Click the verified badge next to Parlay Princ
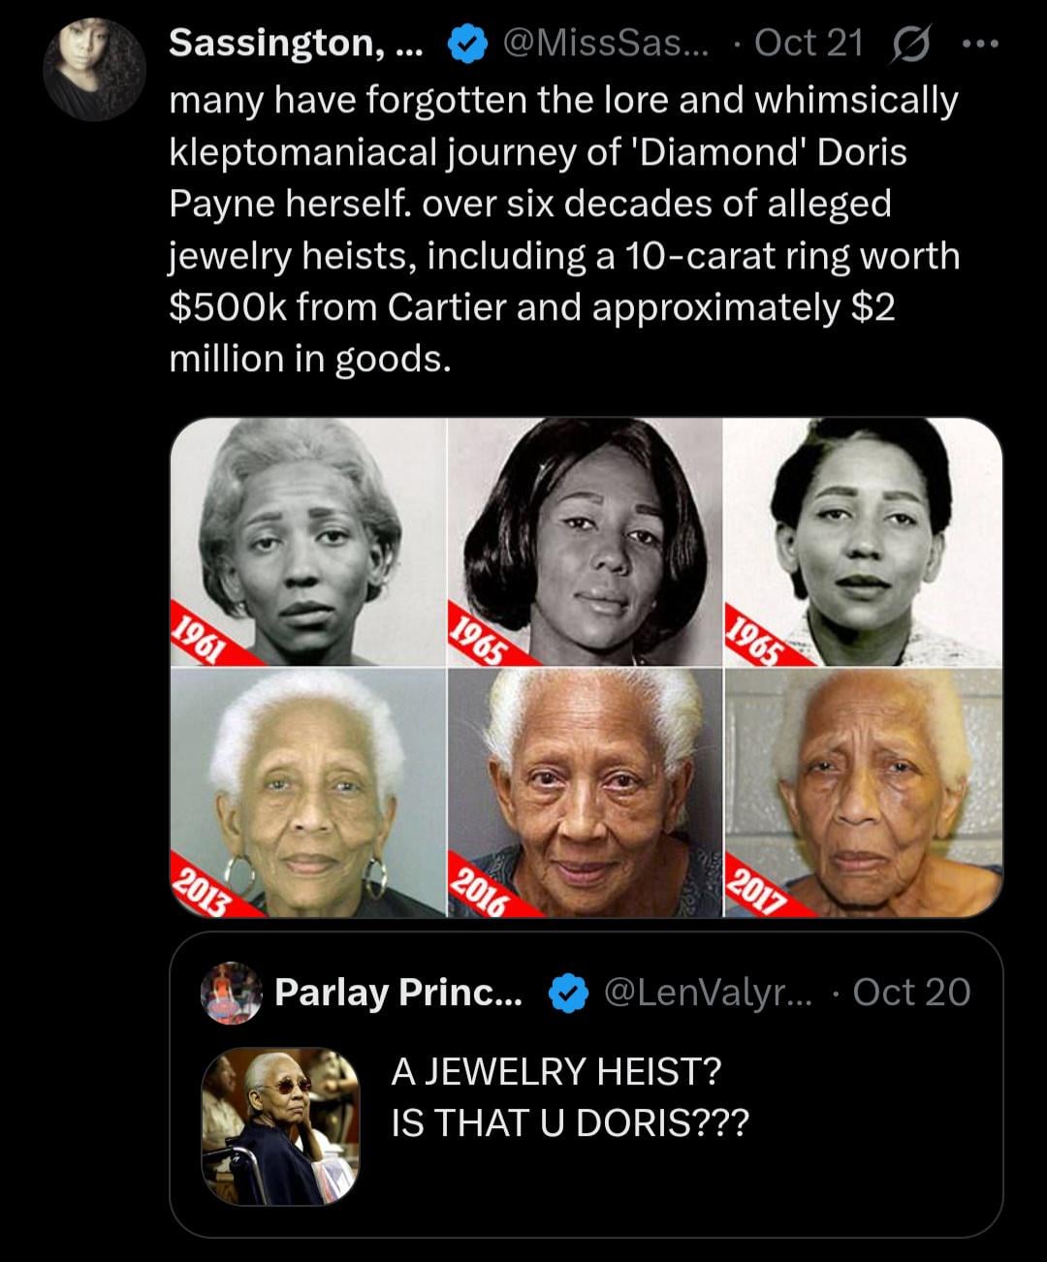Image resolution: width=1047 pixels, height=1262 pixels. pyautogui.click(x=569, y=993)
